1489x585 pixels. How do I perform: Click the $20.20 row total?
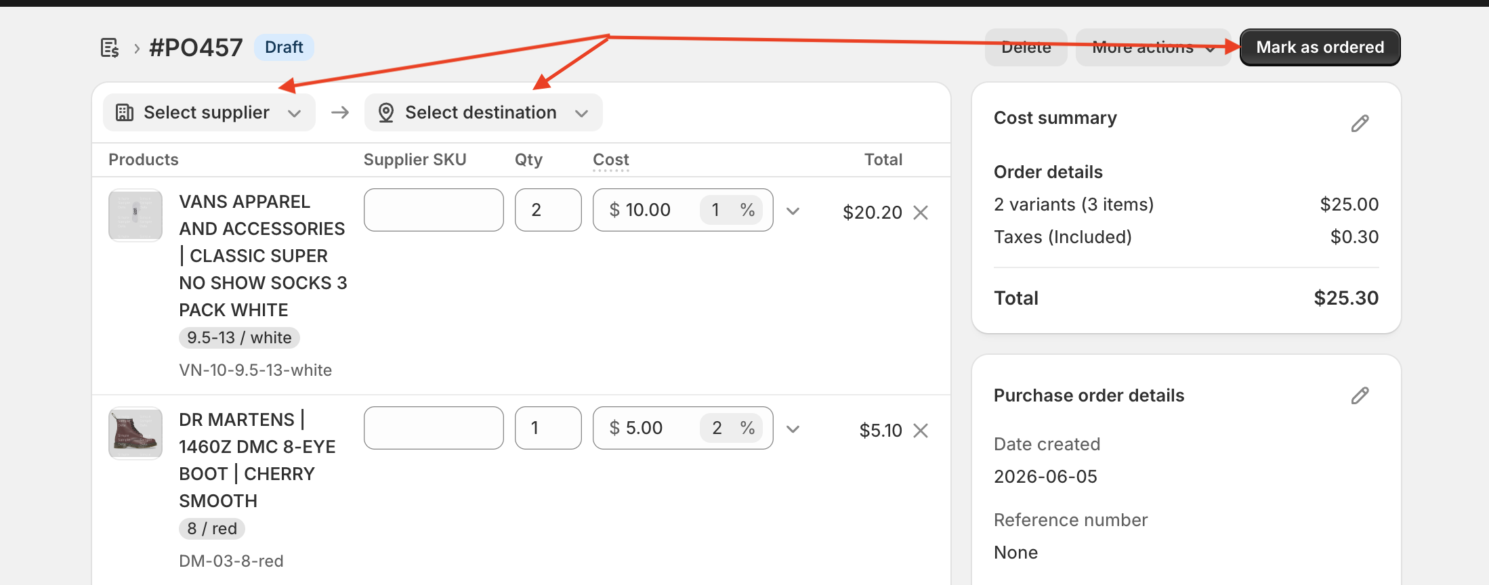point(872,213)
